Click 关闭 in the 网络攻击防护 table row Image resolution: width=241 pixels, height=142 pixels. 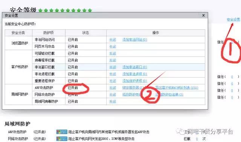pyautogui.click(x=113, y=95)
